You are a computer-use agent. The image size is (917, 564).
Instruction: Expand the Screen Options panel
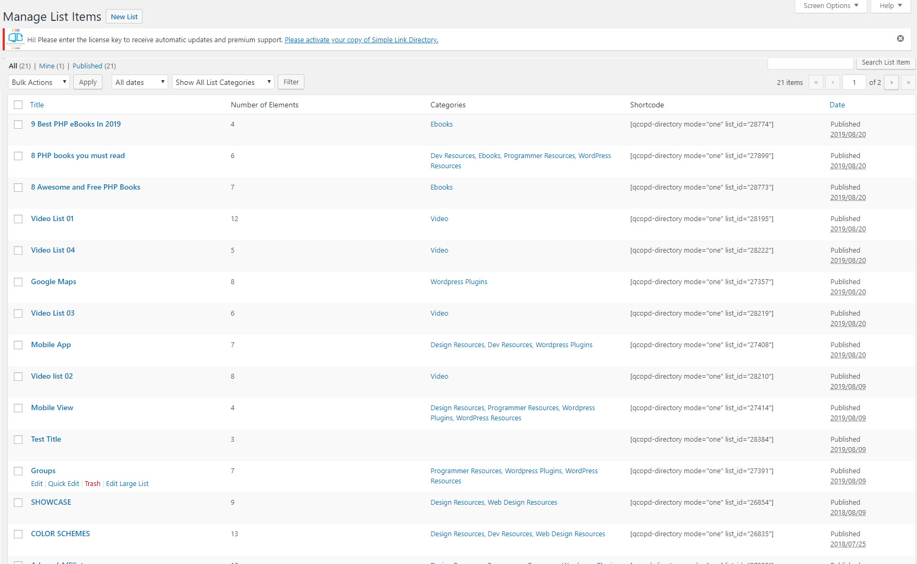(830, 6)
